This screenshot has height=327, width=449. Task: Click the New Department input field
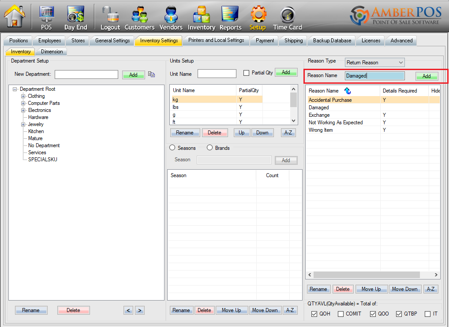coord(86,74)
